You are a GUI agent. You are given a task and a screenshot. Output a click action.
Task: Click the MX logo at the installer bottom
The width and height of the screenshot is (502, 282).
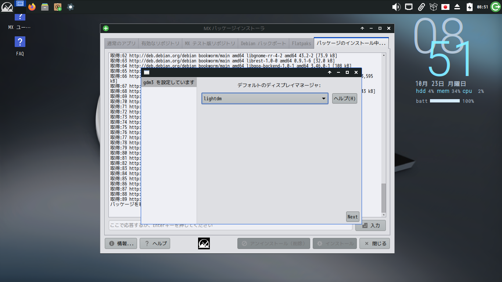[204, 243]
